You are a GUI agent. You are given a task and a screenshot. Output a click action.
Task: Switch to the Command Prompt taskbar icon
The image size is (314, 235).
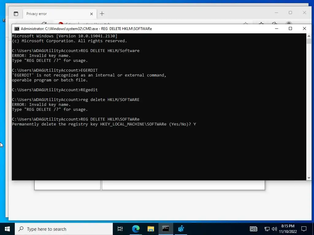[166, 229]
